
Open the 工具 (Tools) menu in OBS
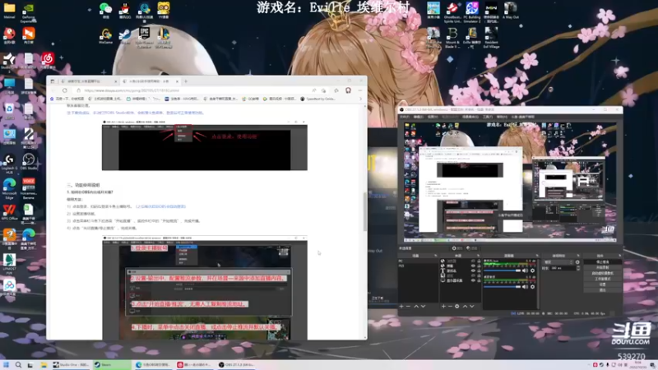tap(488, 117)
